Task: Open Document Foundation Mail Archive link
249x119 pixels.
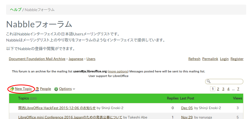Action: pos(37,59)
